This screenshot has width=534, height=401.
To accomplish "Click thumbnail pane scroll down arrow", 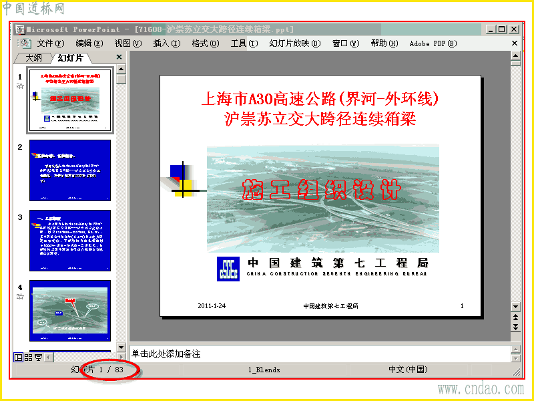I will (x=121, y=348).
